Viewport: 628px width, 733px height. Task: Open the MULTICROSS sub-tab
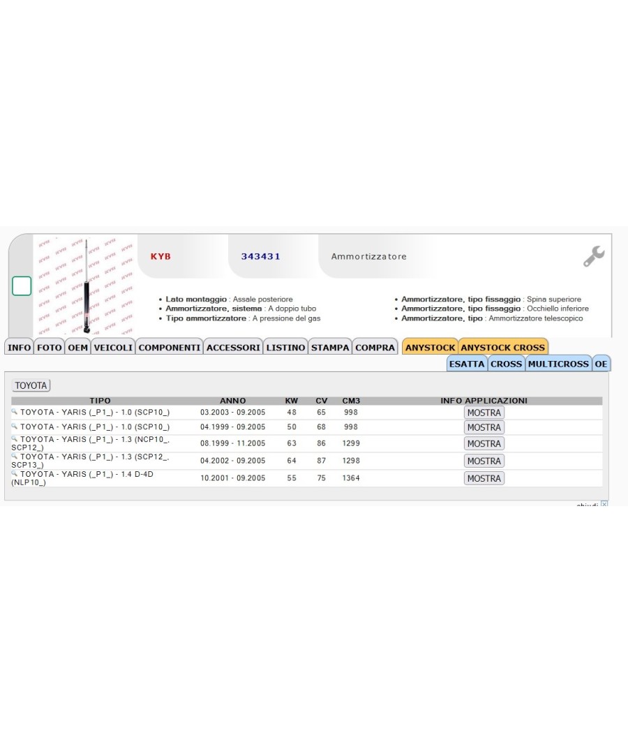558,364
